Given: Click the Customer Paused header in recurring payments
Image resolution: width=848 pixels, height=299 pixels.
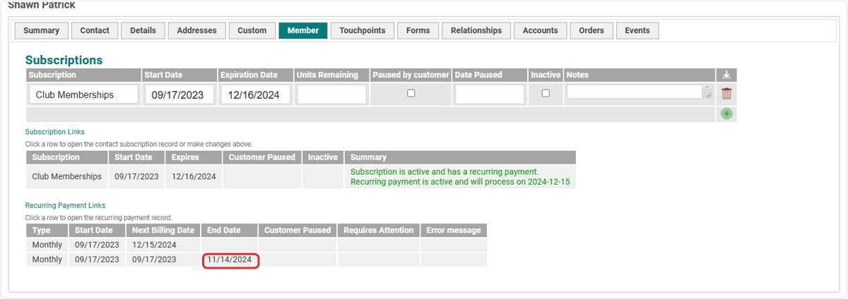Looking at the screenshot, I should (x=297, y=231).
